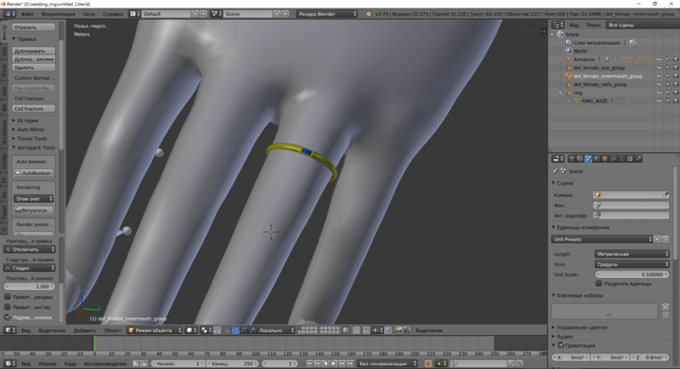Screen dimensions: 680x369
Task: Hide def_female_eye_group with its eye icon
Action: pyautogui.click(x=658, y=68)
